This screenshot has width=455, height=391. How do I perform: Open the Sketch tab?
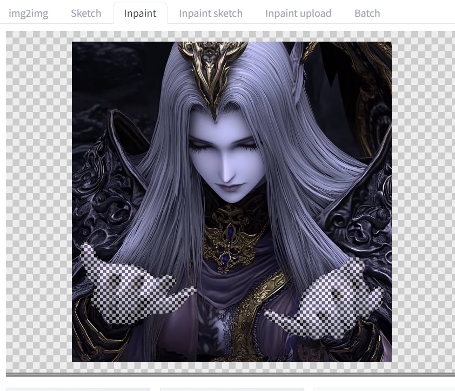pyautogui.click(x=86, y=14)
